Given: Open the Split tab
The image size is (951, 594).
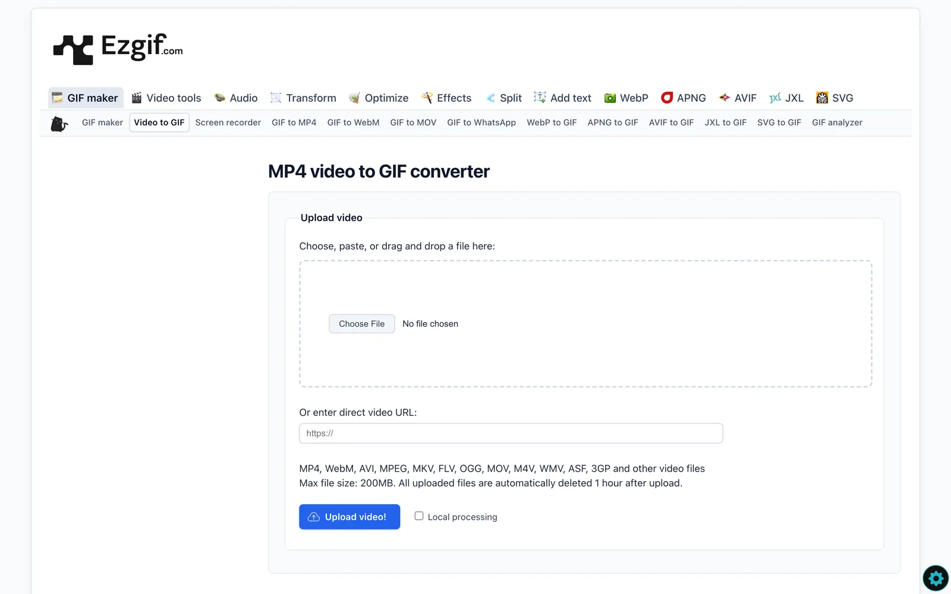Looking at the screenshot, I should pyautogui.click(x=503, y=98).
